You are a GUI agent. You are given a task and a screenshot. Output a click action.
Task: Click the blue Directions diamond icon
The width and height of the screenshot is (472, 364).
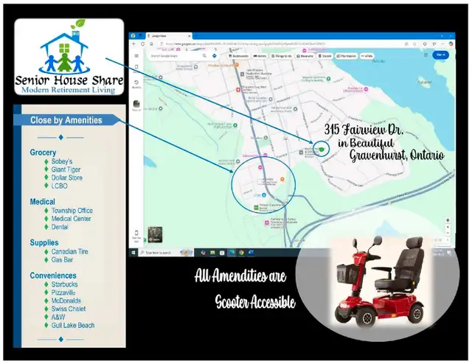tap(215, 56)
